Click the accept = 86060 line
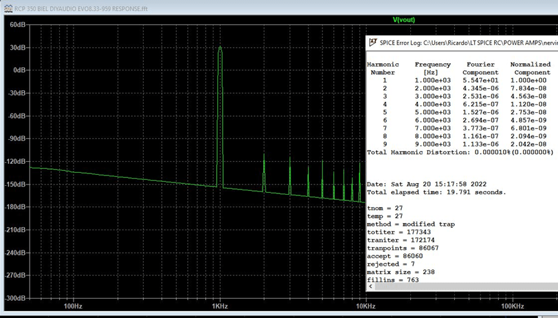Viewport: 558px width, 318px height. click(x=395, y=256)
